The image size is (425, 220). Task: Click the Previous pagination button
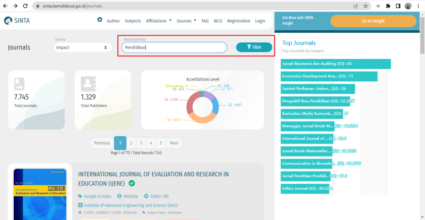[102, 143]
